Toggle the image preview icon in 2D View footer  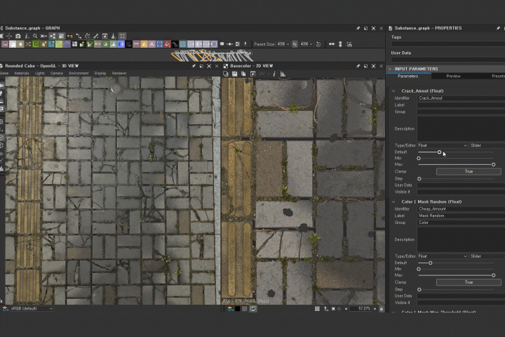253,309
